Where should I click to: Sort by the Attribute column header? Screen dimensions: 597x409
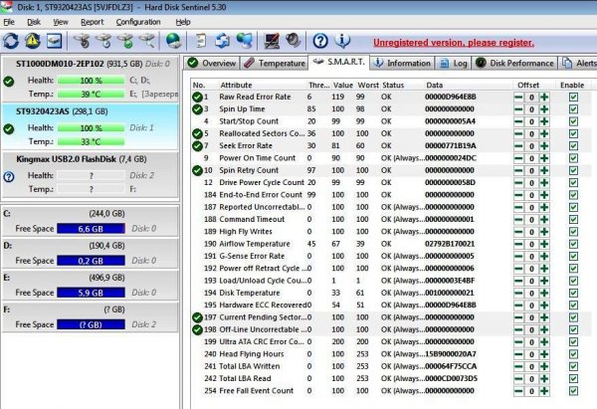point(236,85)
